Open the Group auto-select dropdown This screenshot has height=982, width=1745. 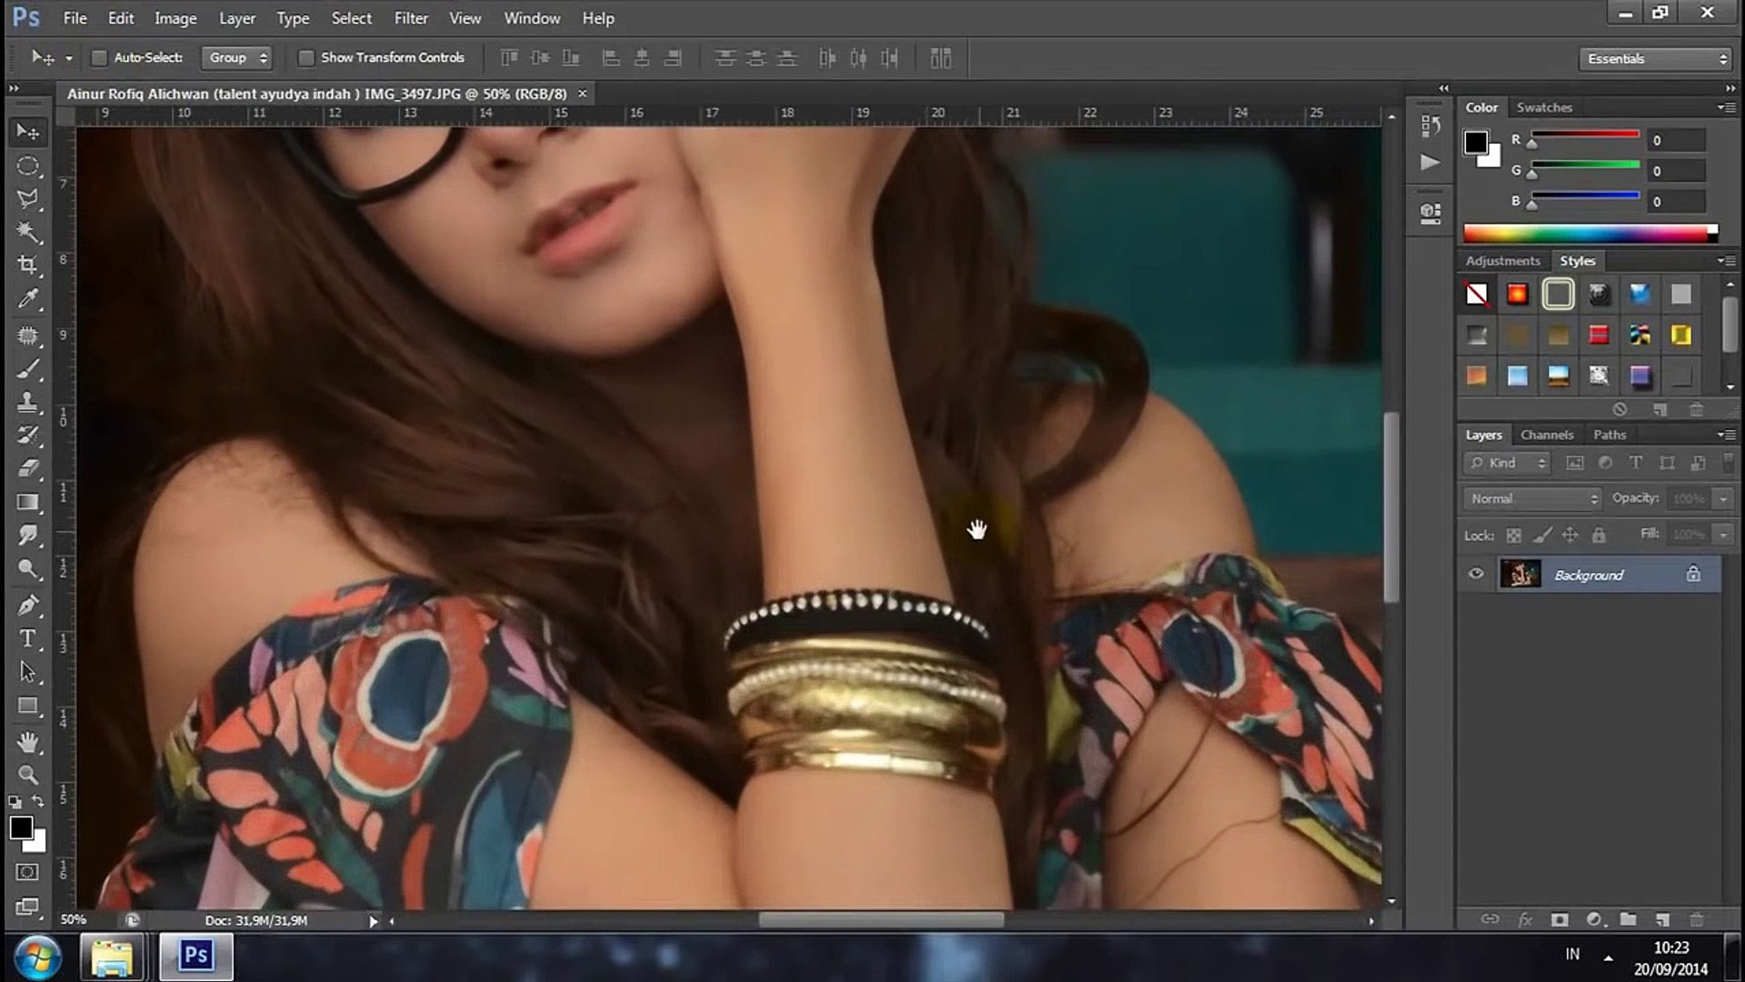coord(236,58)
